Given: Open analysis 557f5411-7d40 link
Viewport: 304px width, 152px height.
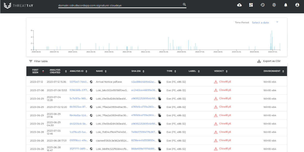Looking at the screenshot, I should (79, 82).
